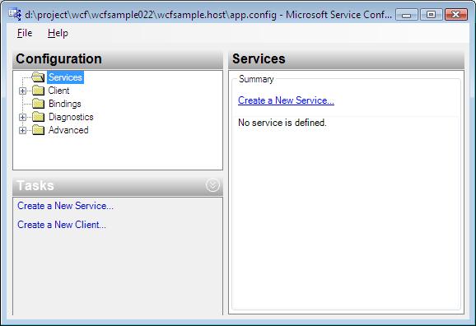Maximize the Service Configuration window
The height and width of the screenshot is (326, 476).
(431, 14)
